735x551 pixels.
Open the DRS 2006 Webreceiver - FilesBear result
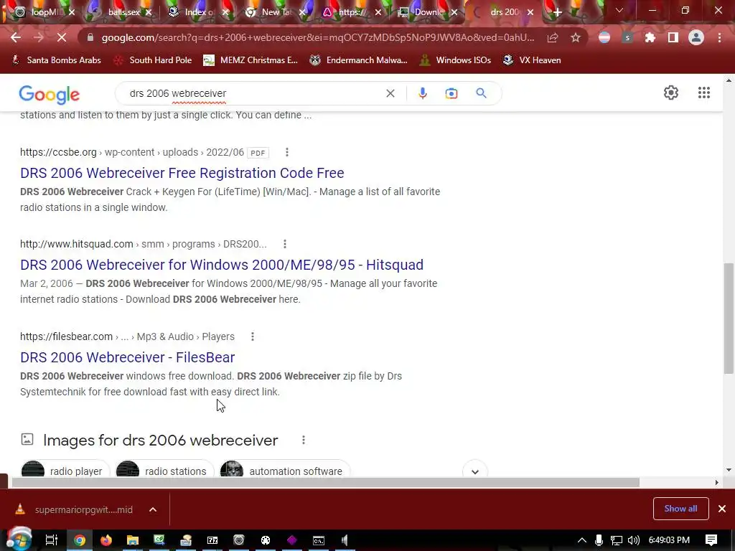128,357
